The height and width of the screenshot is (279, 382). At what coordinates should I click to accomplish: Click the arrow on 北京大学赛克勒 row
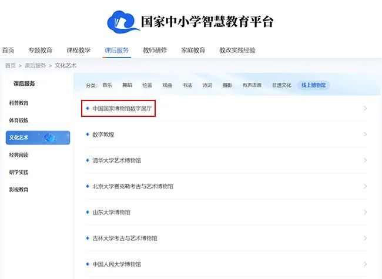click(365, 186)
